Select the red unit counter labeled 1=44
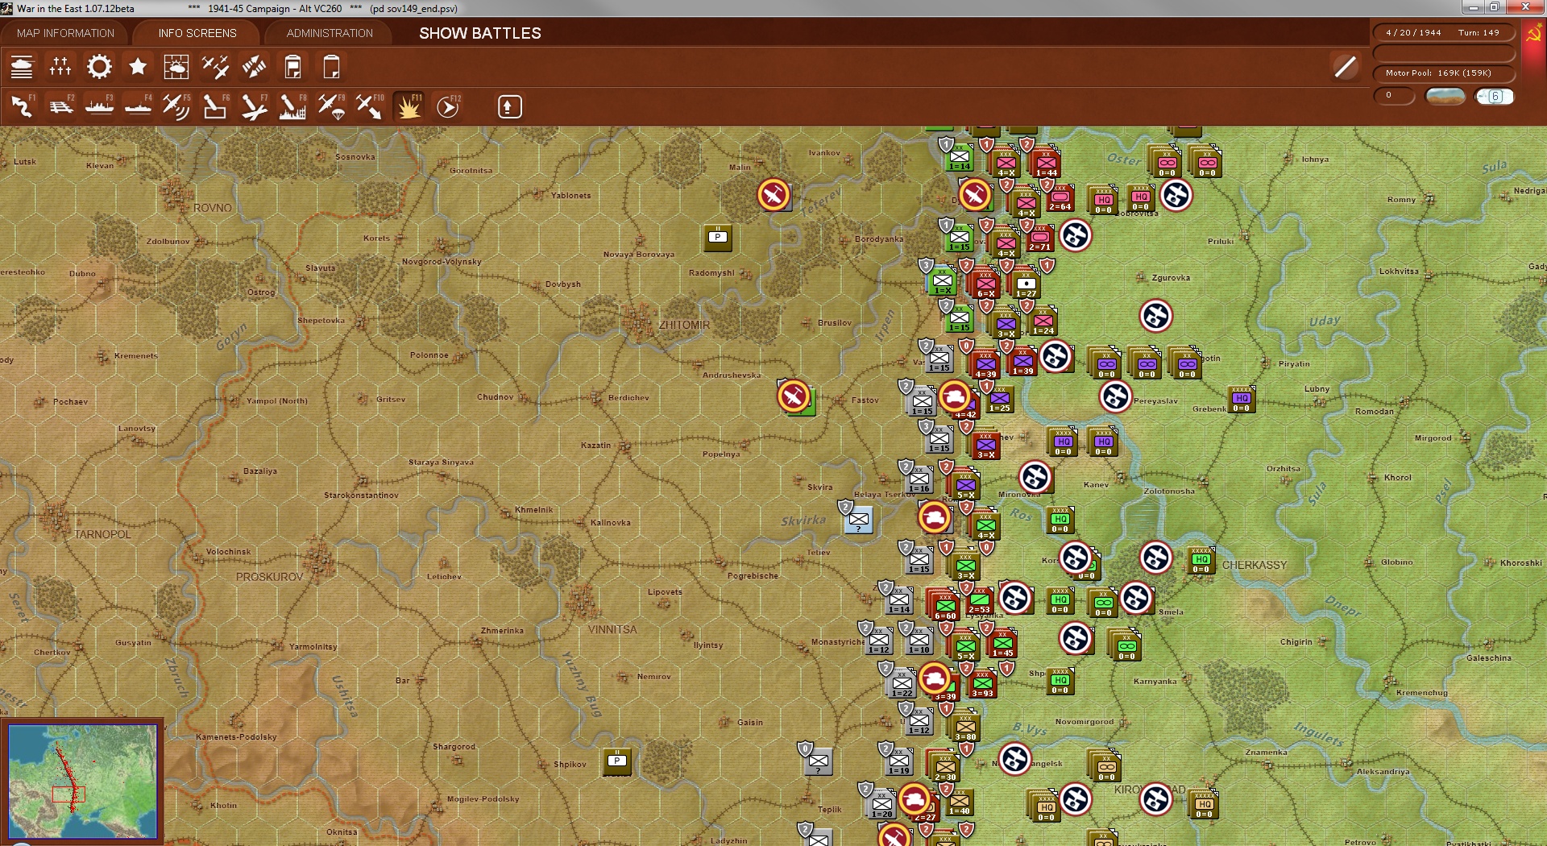The height and width of the screenshot is (846, 1547). [x=1046, y=162]
